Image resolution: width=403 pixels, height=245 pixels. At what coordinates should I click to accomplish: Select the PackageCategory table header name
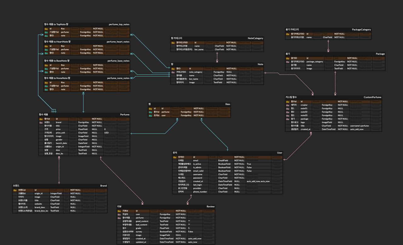361,30
